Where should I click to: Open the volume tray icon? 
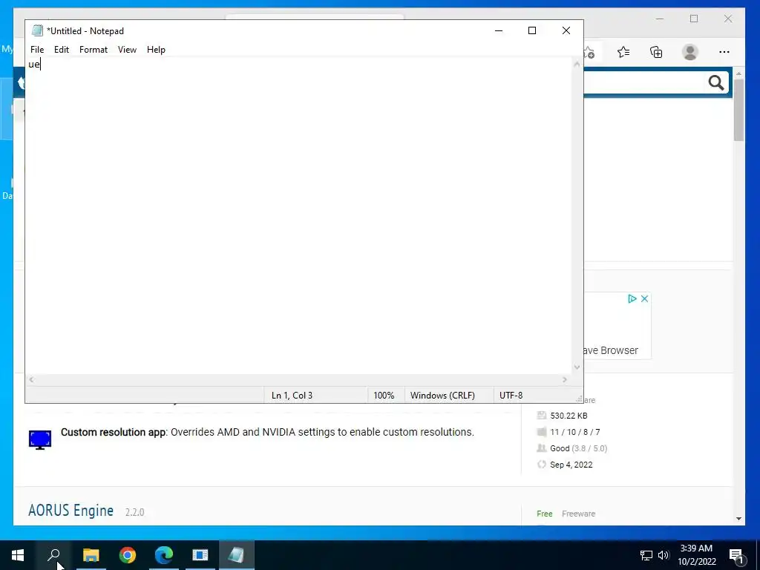pyautogui.click(x=664, y=555)
